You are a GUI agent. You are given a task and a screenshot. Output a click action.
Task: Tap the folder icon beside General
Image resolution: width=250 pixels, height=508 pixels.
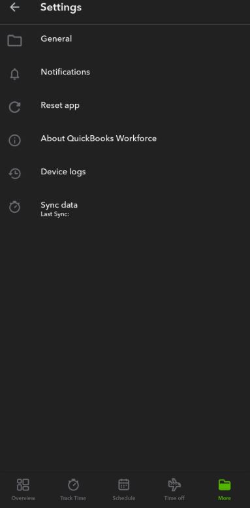coord(14,40)
